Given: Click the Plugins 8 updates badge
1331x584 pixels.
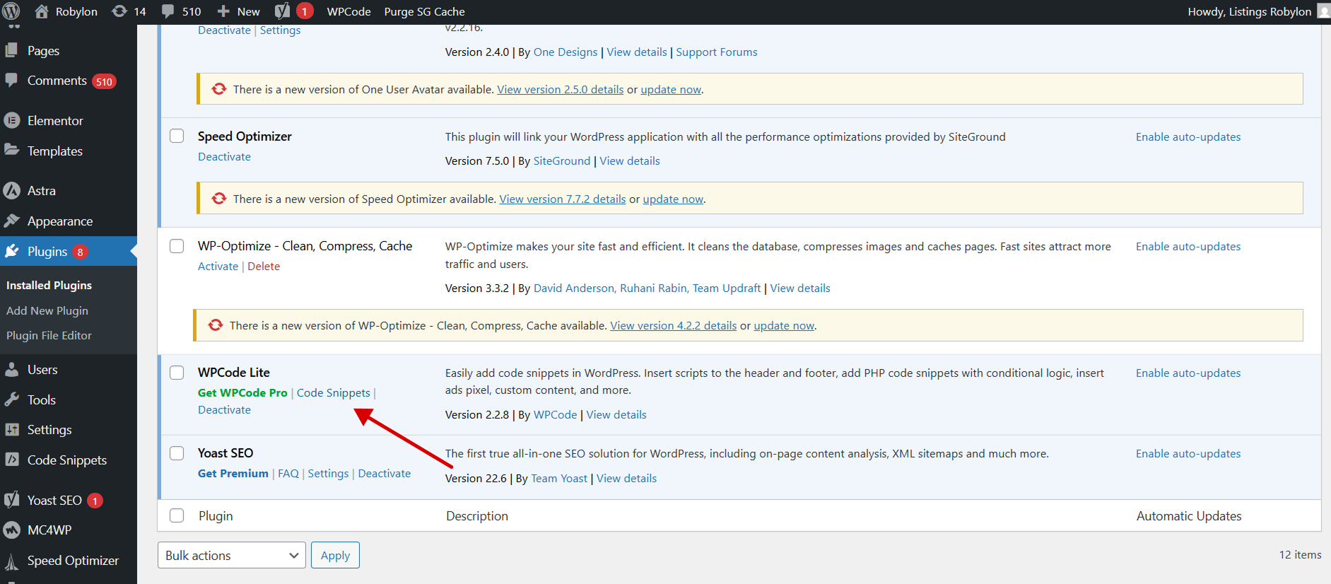Looking at the screenshot, I should [80, 252].
